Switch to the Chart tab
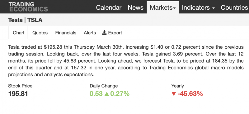 pos(19,33)
